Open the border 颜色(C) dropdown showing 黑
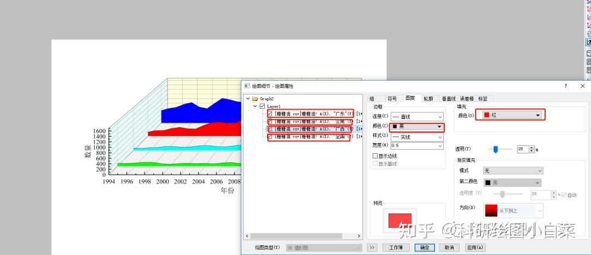Image resolution: width=591 pixels, height=255 pixels. click(417, 127)
